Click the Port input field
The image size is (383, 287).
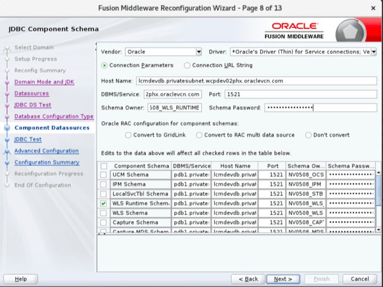(x=301, y=94)
